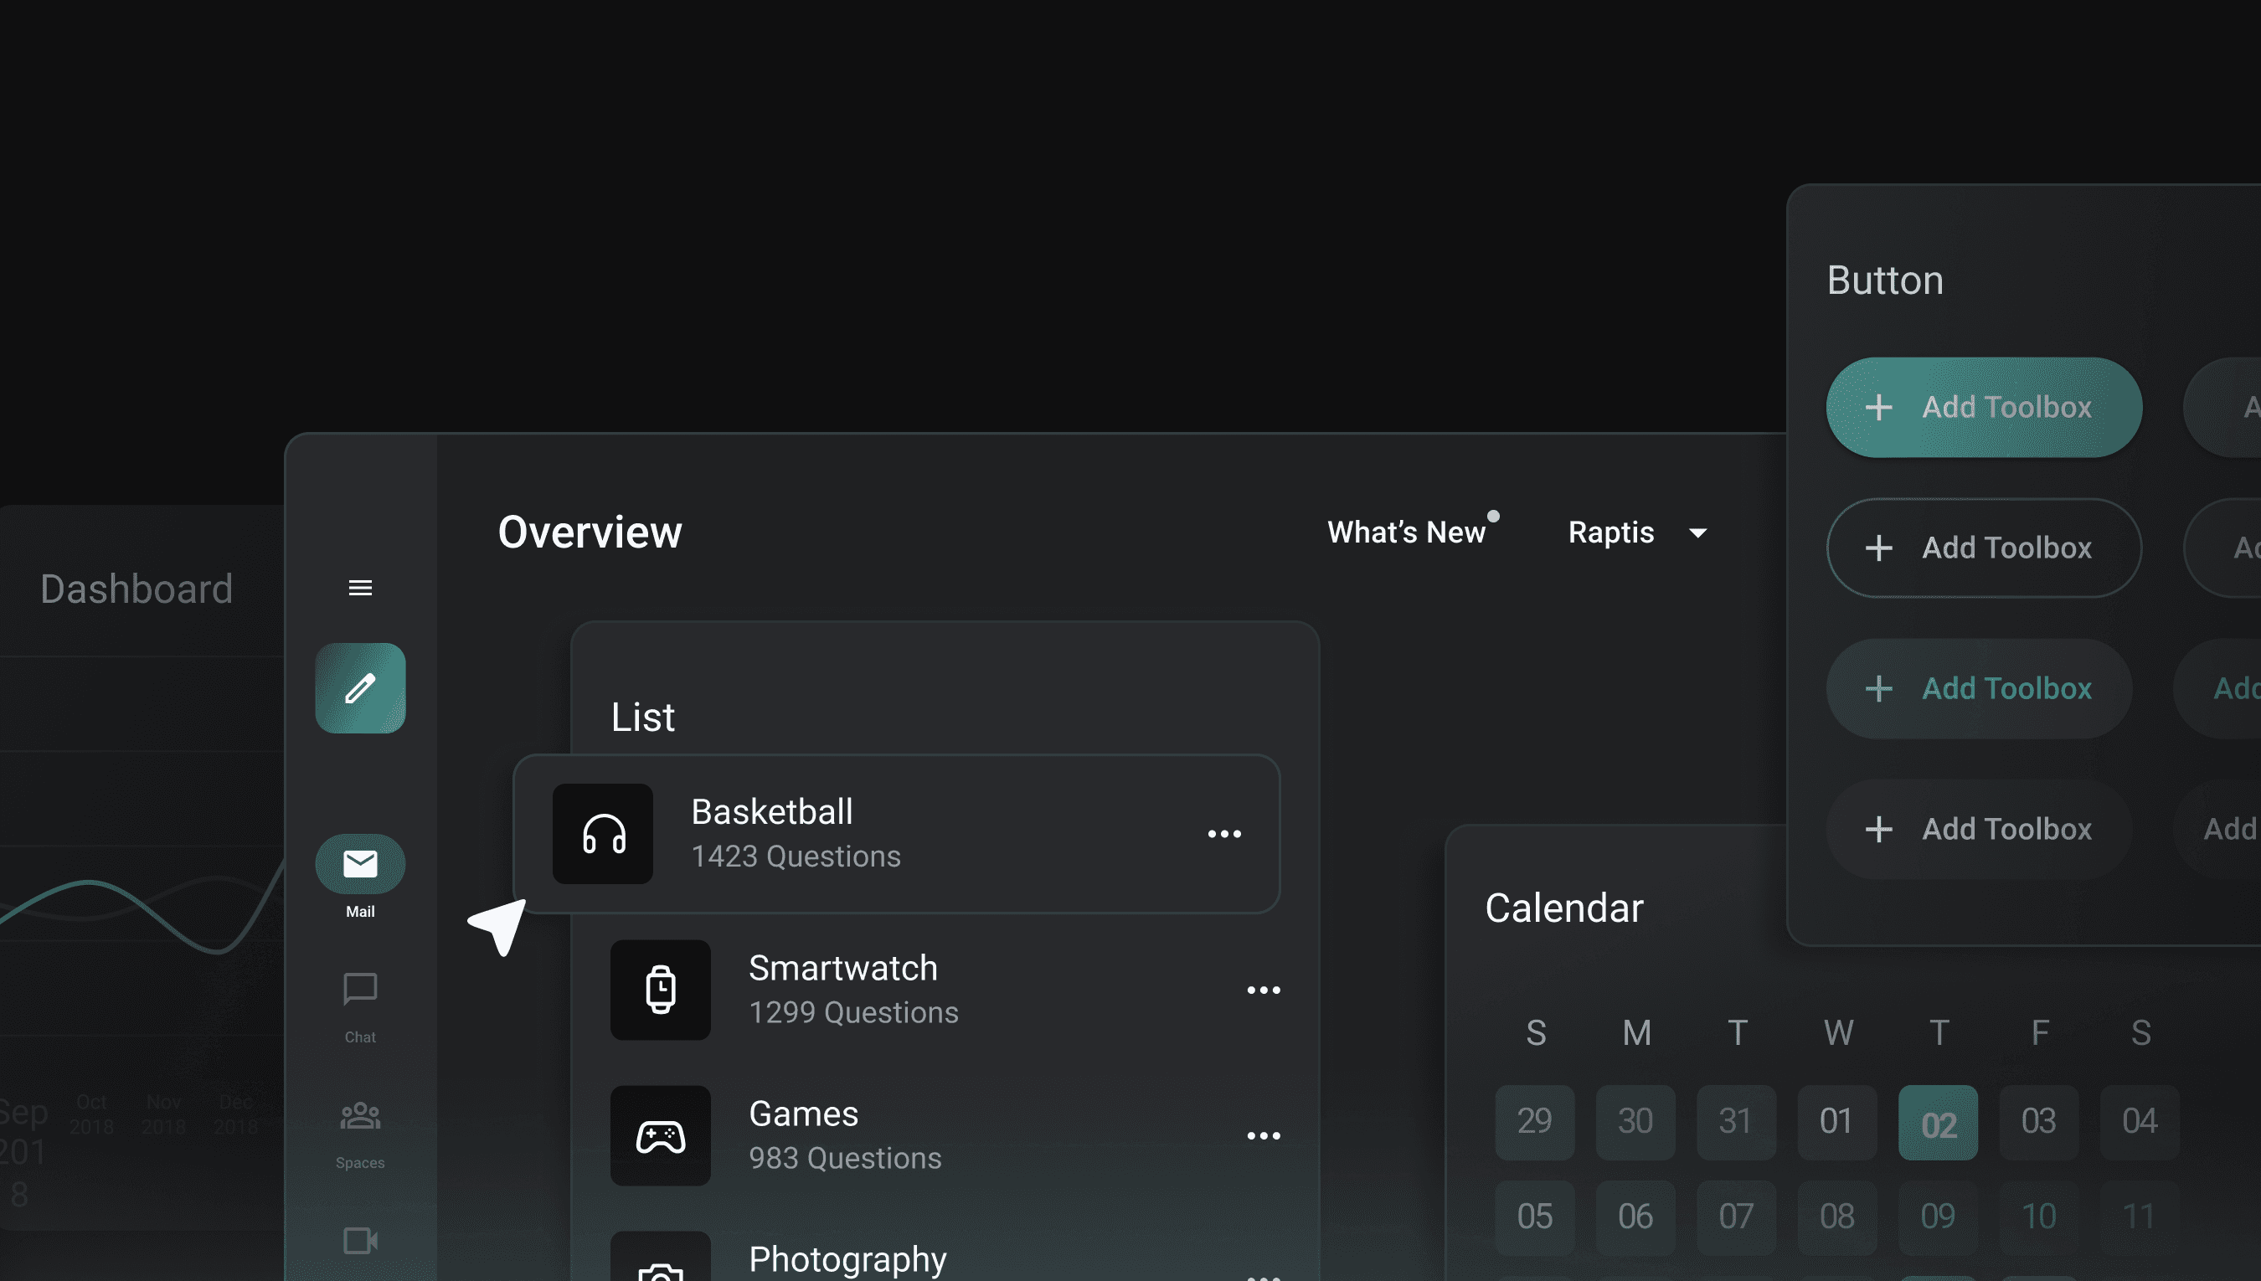
Task: Click the Dashboard title in the background panel
Action: pos(136,589)
